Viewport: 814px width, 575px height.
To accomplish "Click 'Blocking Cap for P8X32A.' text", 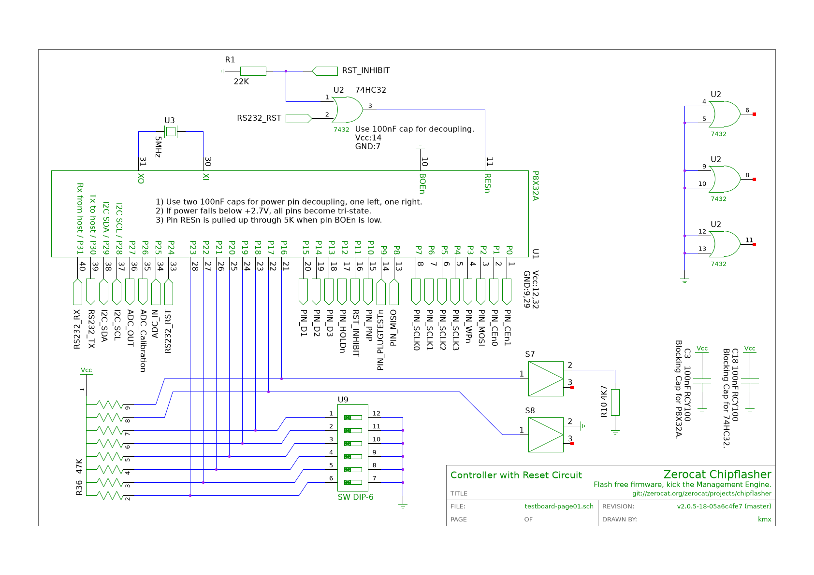I will point(679,389).
